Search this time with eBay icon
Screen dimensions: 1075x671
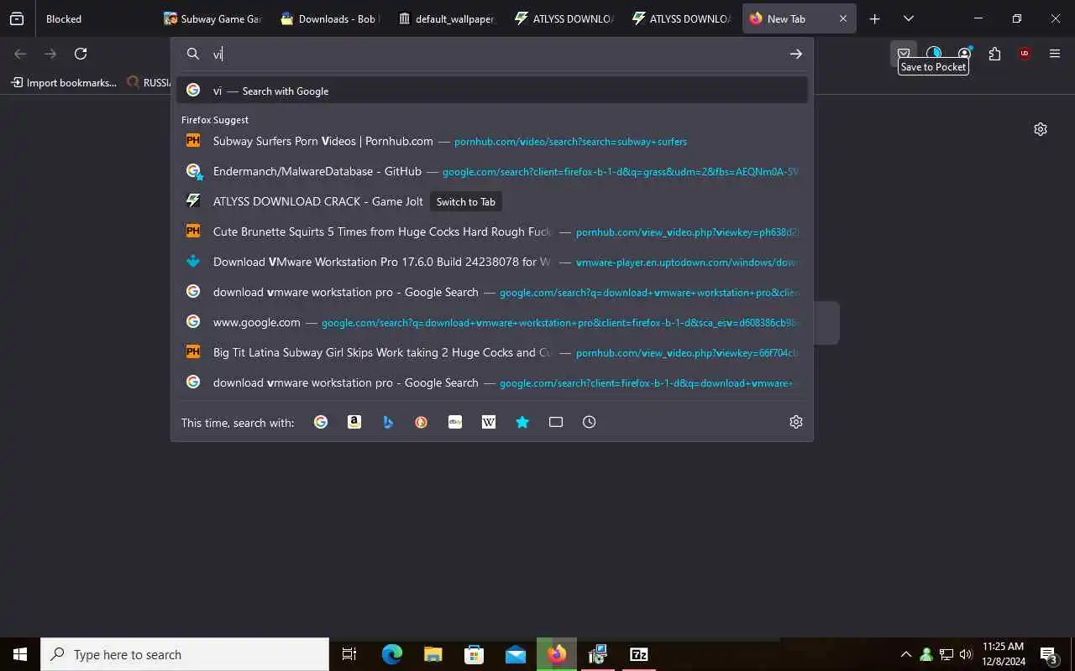tap(455, 422)
